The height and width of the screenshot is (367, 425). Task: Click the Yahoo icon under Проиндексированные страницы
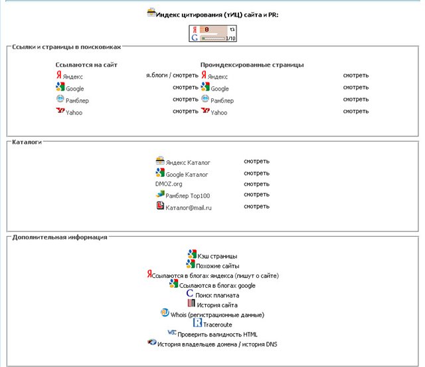[x=205, y=110]
